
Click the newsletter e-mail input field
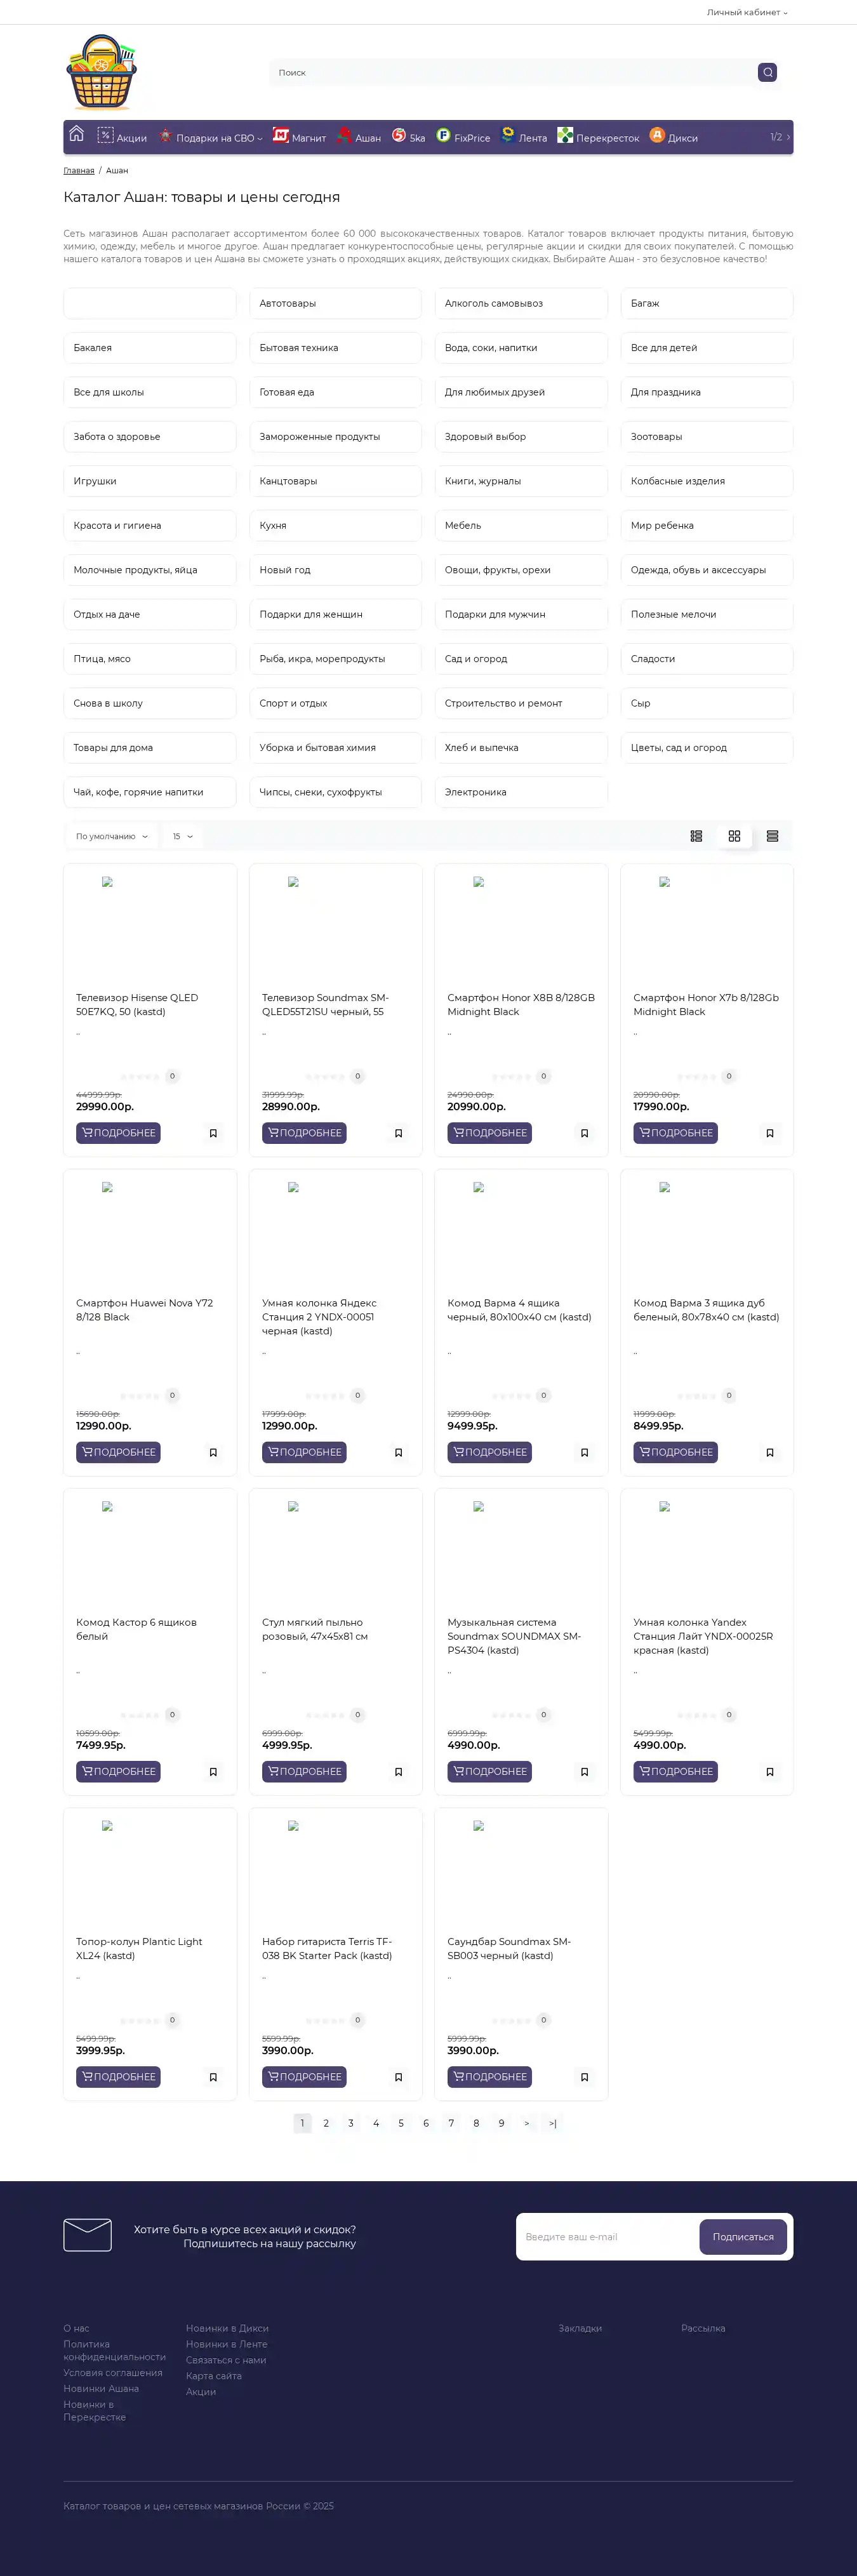[606, 2237]
